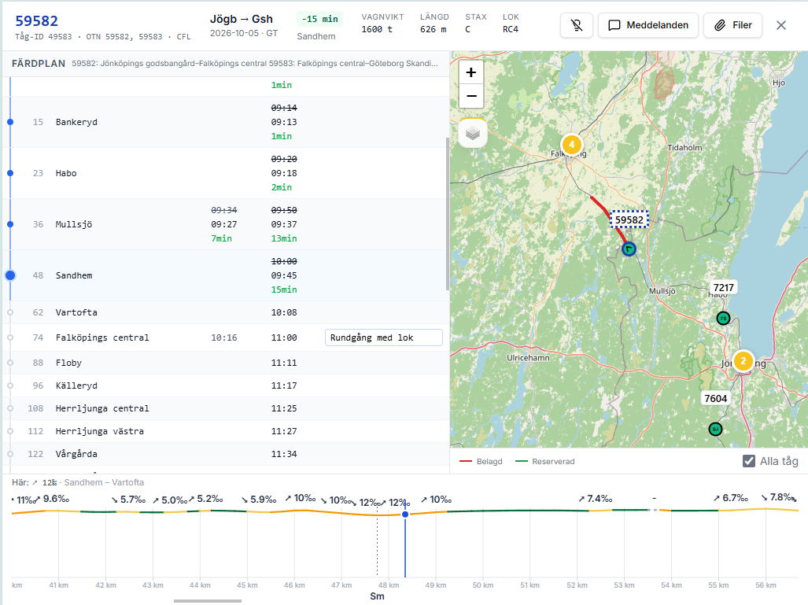Click the green train marker below 7604

(715, 429)
